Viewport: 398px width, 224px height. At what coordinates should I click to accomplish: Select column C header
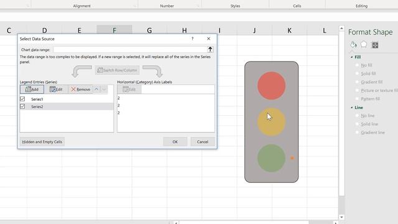(9, 30)
